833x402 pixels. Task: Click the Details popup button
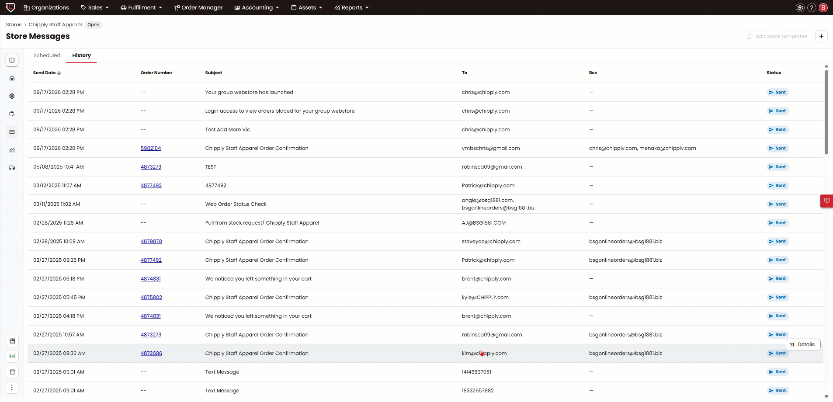(x=803, y=344)
